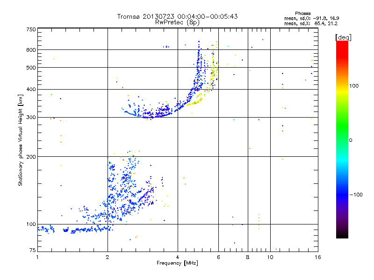This screenshot has height=280, width=374.
Task: Select the "mean, sd,O: -91.8, 16.9" line
Action: coord(312,18)
